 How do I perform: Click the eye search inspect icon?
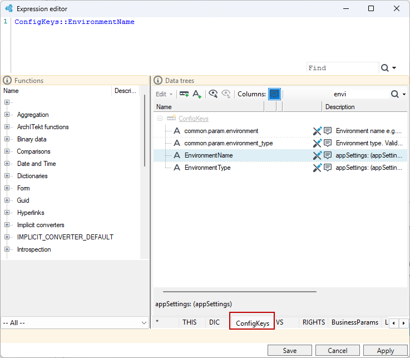point(213,94)
